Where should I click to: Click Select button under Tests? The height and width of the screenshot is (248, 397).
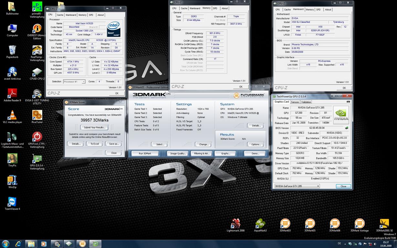[x=160, y=144]
